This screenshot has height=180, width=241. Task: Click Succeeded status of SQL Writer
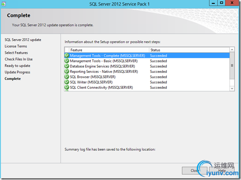[159, 82]
